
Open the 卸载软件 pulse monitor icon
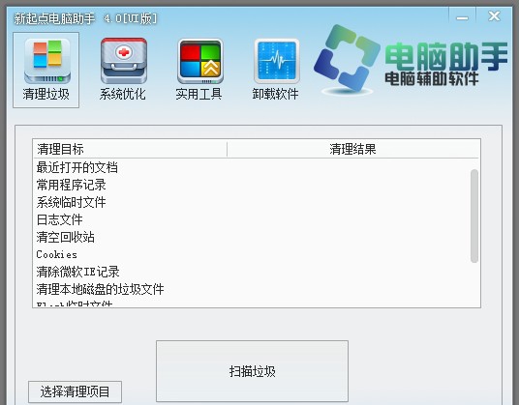point(276,70)
